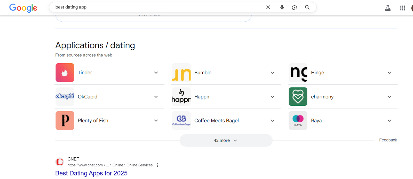Viewport: 413px width, 179px height.
Task: Expand the Tinder entry chevron
Action: tap(156, 73)
